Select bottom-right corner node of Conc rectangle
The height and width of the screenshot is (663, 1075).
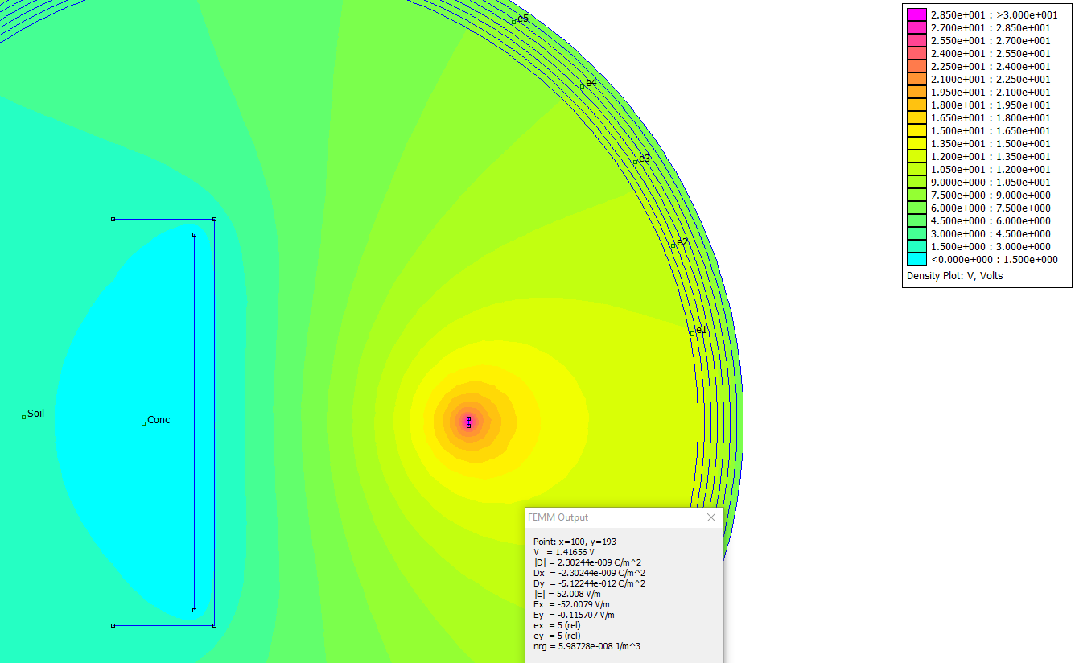[x=214, y=625]
